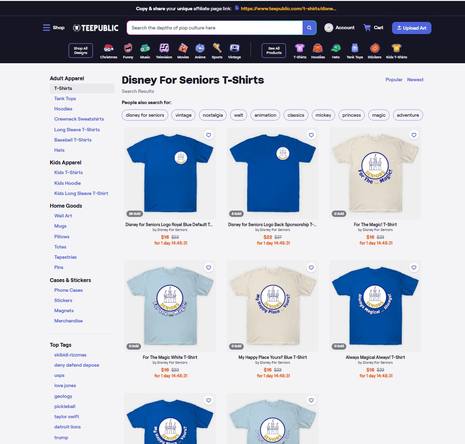Open Wall Art under Home Goods
The height and width of the screenshot is (444, 465).
(x=63, y=215)
